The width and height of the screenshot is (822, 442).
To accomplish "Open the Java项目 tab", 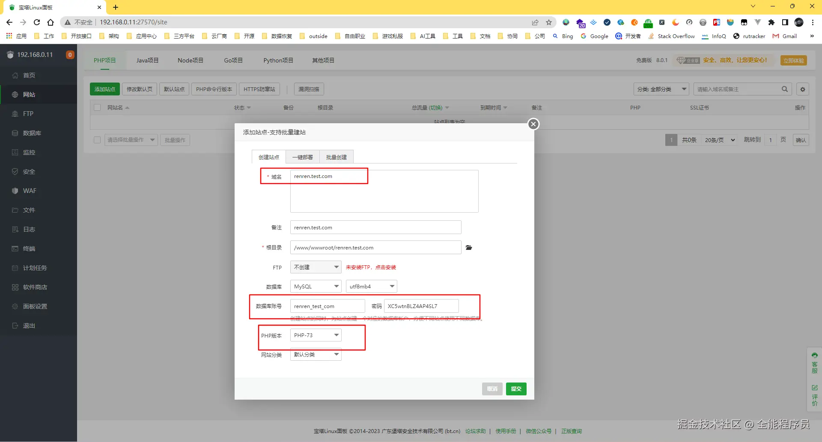I will (148, 60).
